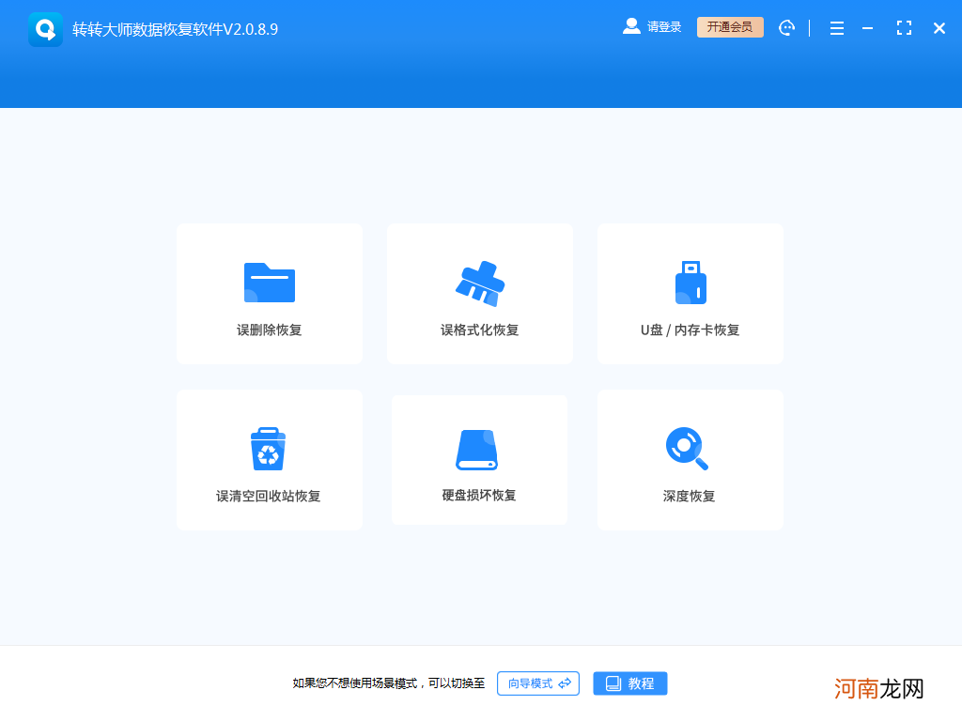Image resolution: width=962 pixels, height=721 pixels.
Task: Open the hamburger menu
Action: coord(836,28)
